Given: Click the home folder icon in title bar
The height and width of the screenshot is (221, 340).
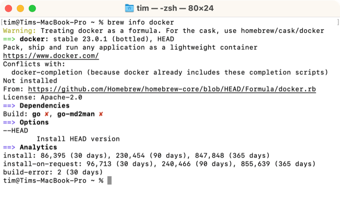Looking at the screenshot, I should click(130, 8).
